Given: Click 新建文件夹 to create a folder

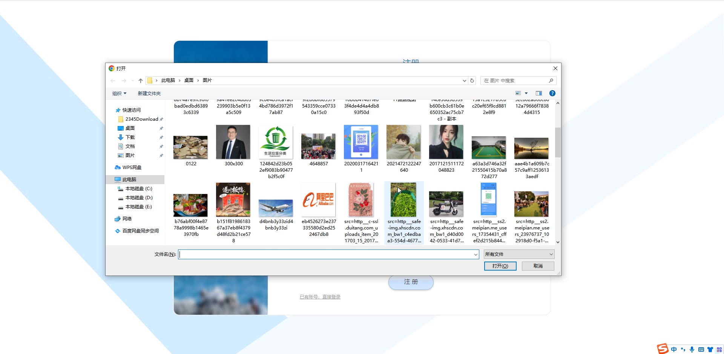Looking at the screenshot, I should (x=149, y=93).
